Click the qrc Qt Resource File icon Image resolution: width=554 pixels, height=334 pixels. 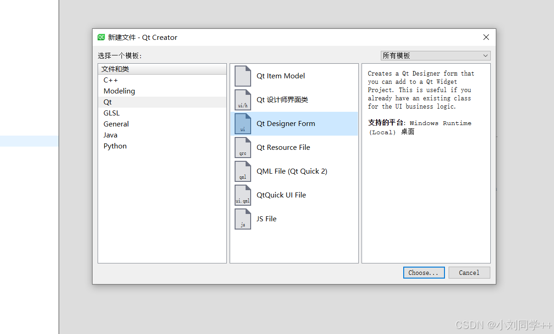[x=243, y=148]
